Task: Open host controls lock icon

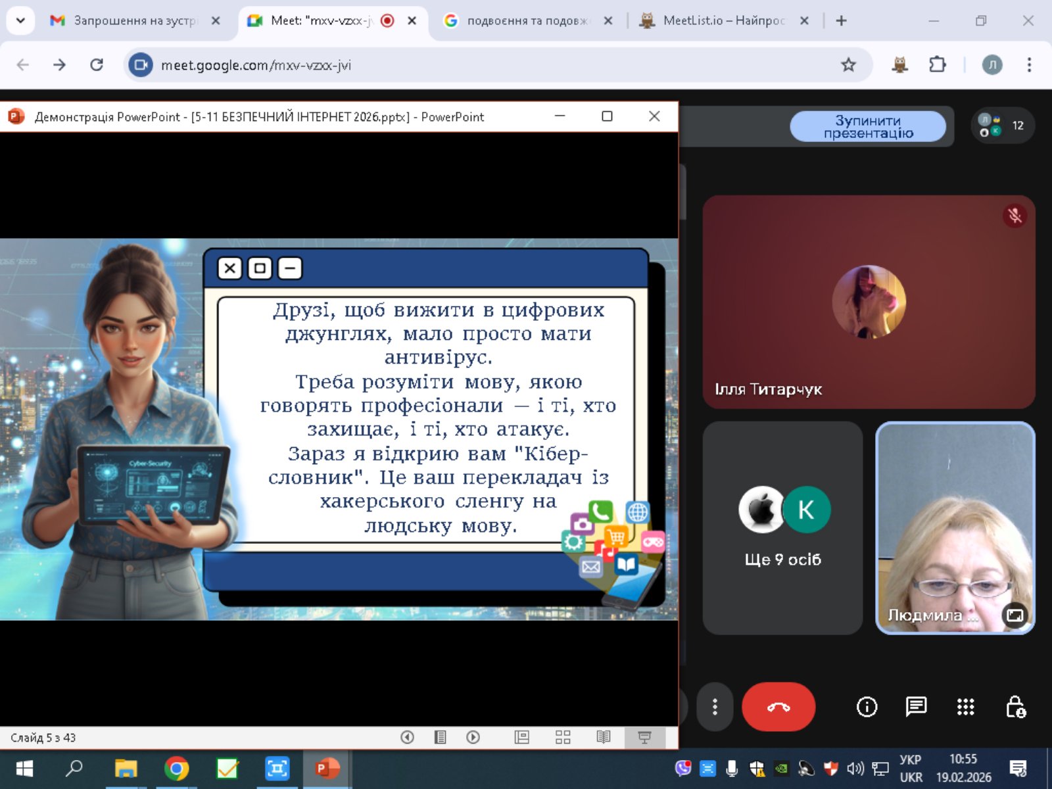Action: click(x=1015, y=707)
